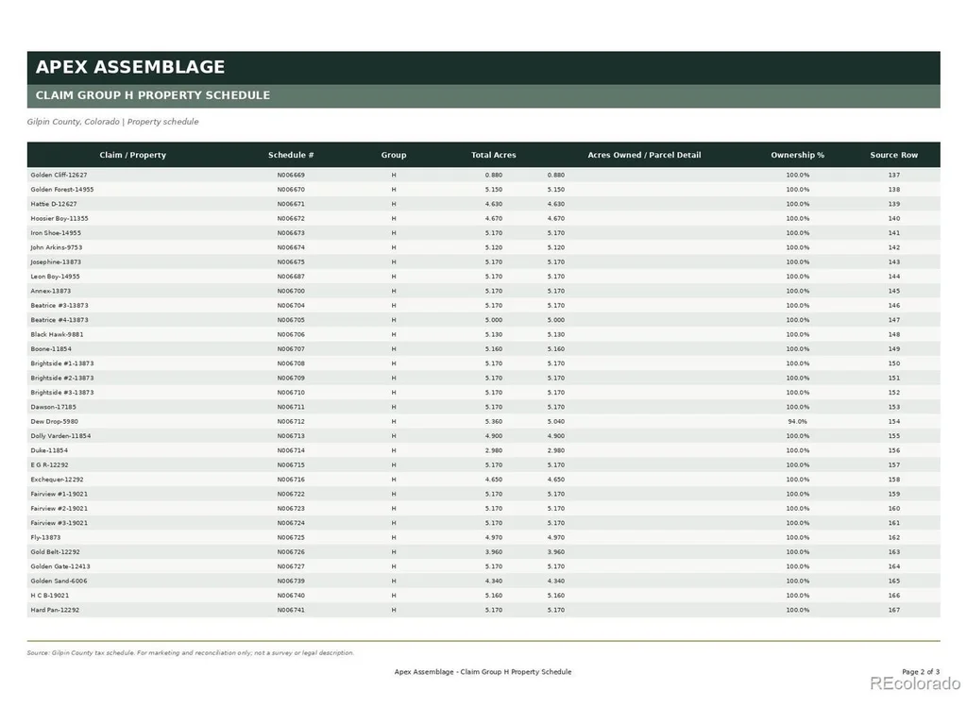
Task: Click the Page 2 of 3 indicator
Action: click(x=921, y=672)
